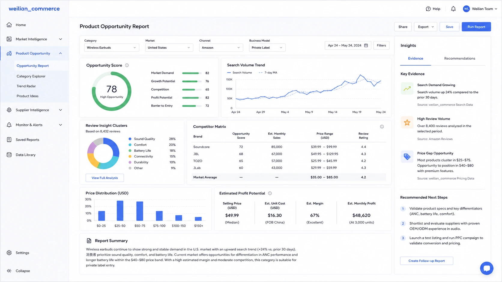Click the Filters button
502x282 pixels.
coord(381,46)
